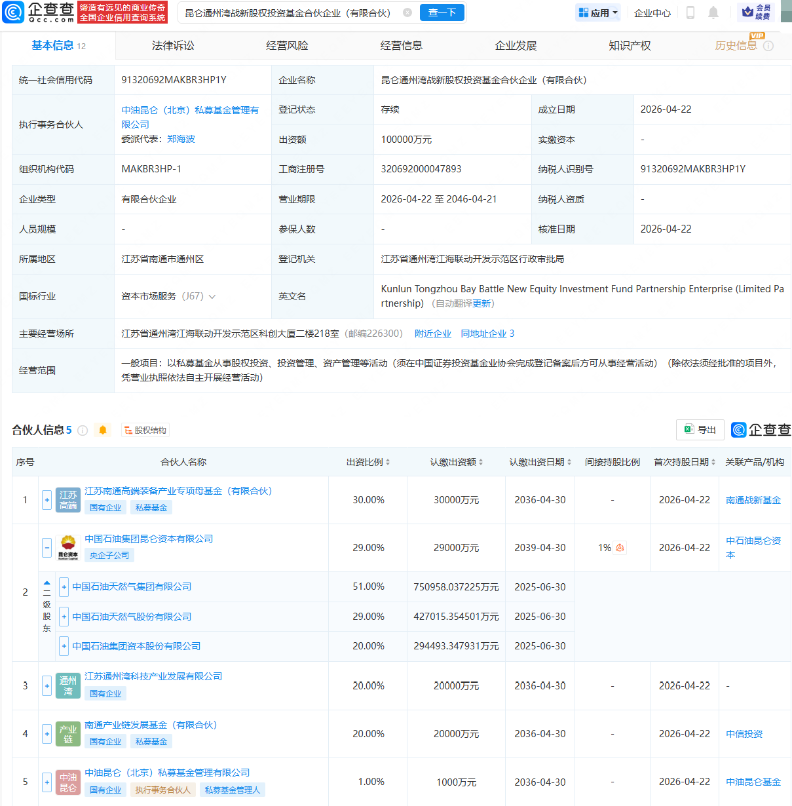This screenshot has height=806, width=792.
Task: Open delegate 郑海波 profile link
Action: (x=181, y=139)
